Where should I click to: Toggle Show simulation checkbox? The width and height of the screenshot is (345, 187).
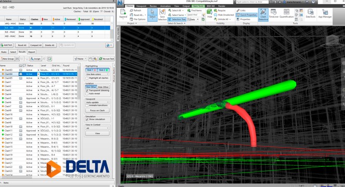tap(87, 119)
